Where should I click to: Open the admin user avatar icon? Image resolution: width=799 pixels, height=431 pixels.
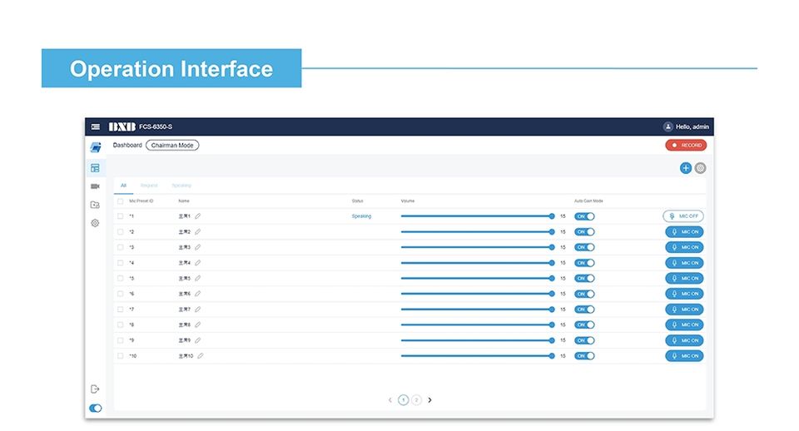(x=667, y=126)
